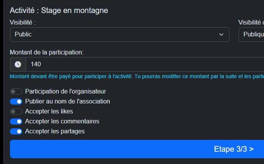Viewport: 264px width, 164px height.
Task: Expand the second visibility dropdown showing Publique
Action: tap(251, 34)
